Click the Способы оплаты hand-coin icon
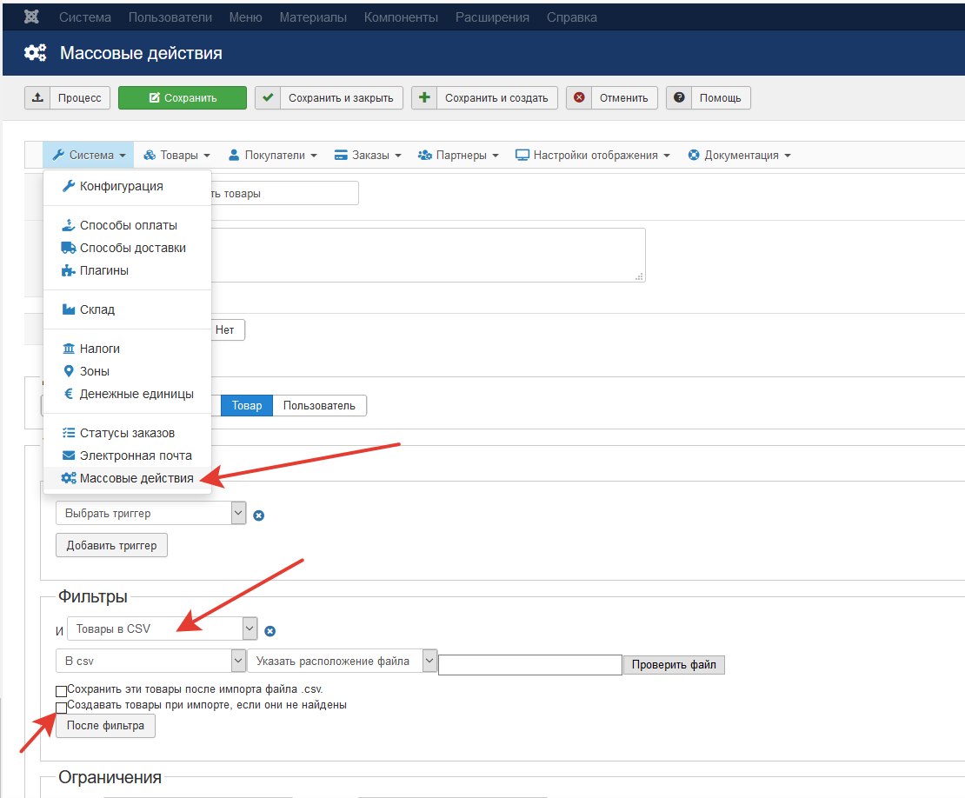The width and height of the screenshot is (965, 798). 69,225
